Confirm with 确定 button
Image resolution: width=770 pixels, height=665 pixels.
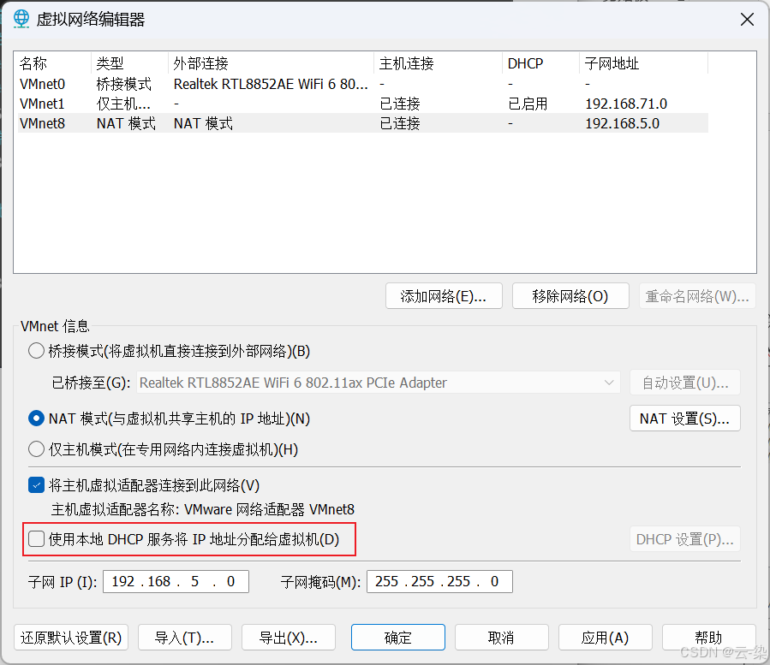[x=398, y=638]
